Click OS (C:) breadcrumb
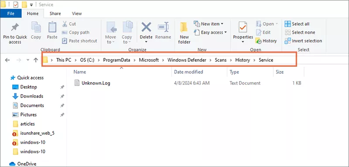This screenshot has width=349, height=167. tap(87, 60)
